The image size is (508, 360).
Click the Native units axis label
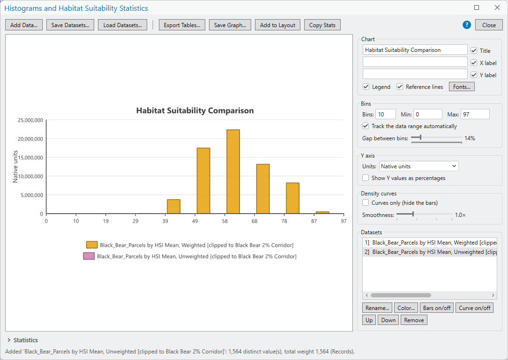[x=15, y=166]
